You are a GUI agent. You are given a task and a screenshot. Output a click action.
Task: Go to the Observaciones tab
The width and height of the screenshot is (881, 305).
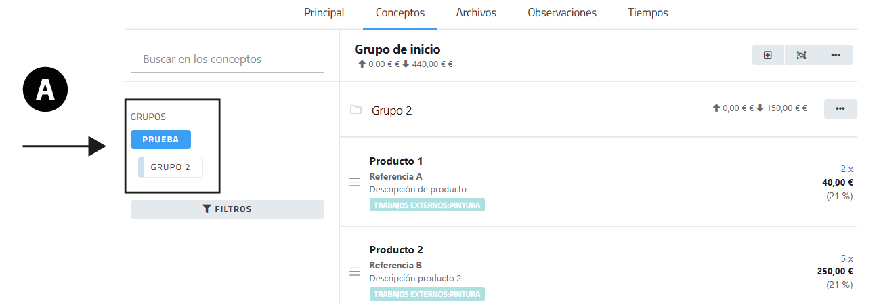pyautogui.click(x=562, y=13)
